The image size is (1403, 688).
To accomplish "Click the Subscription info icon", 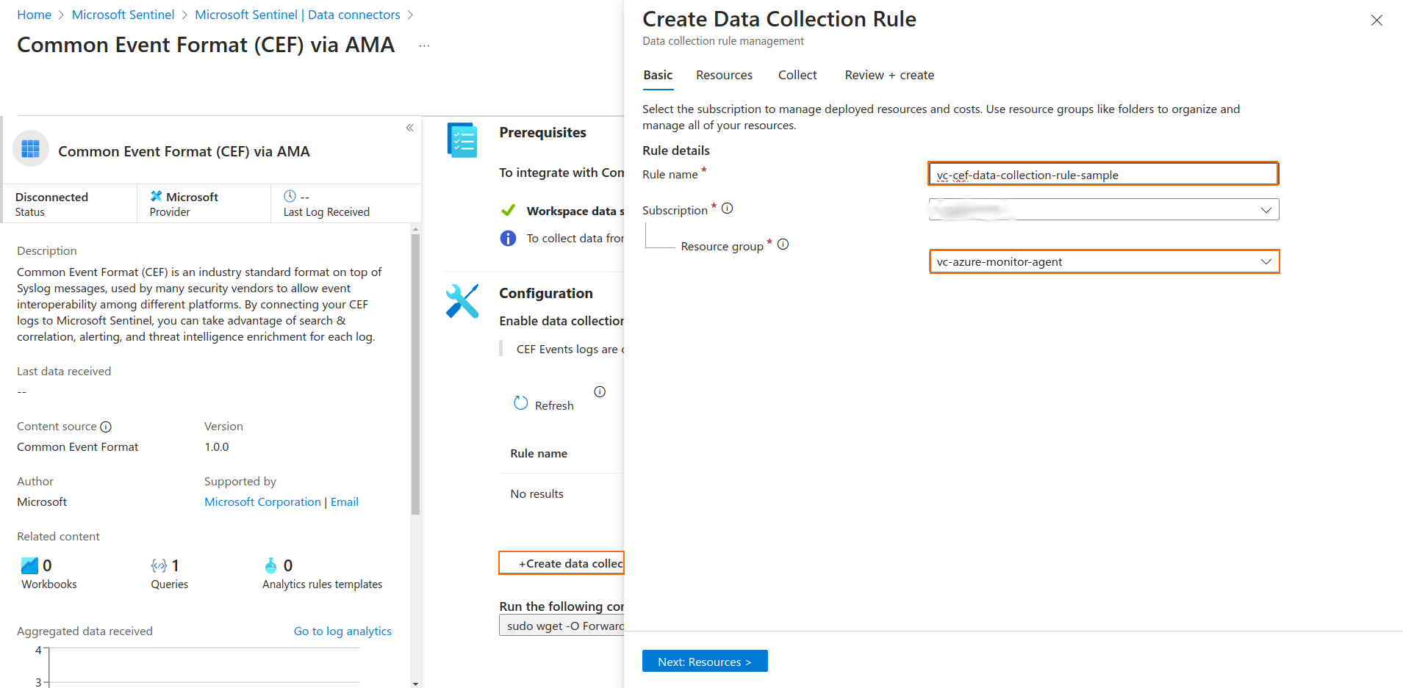I will coord(727,209).
